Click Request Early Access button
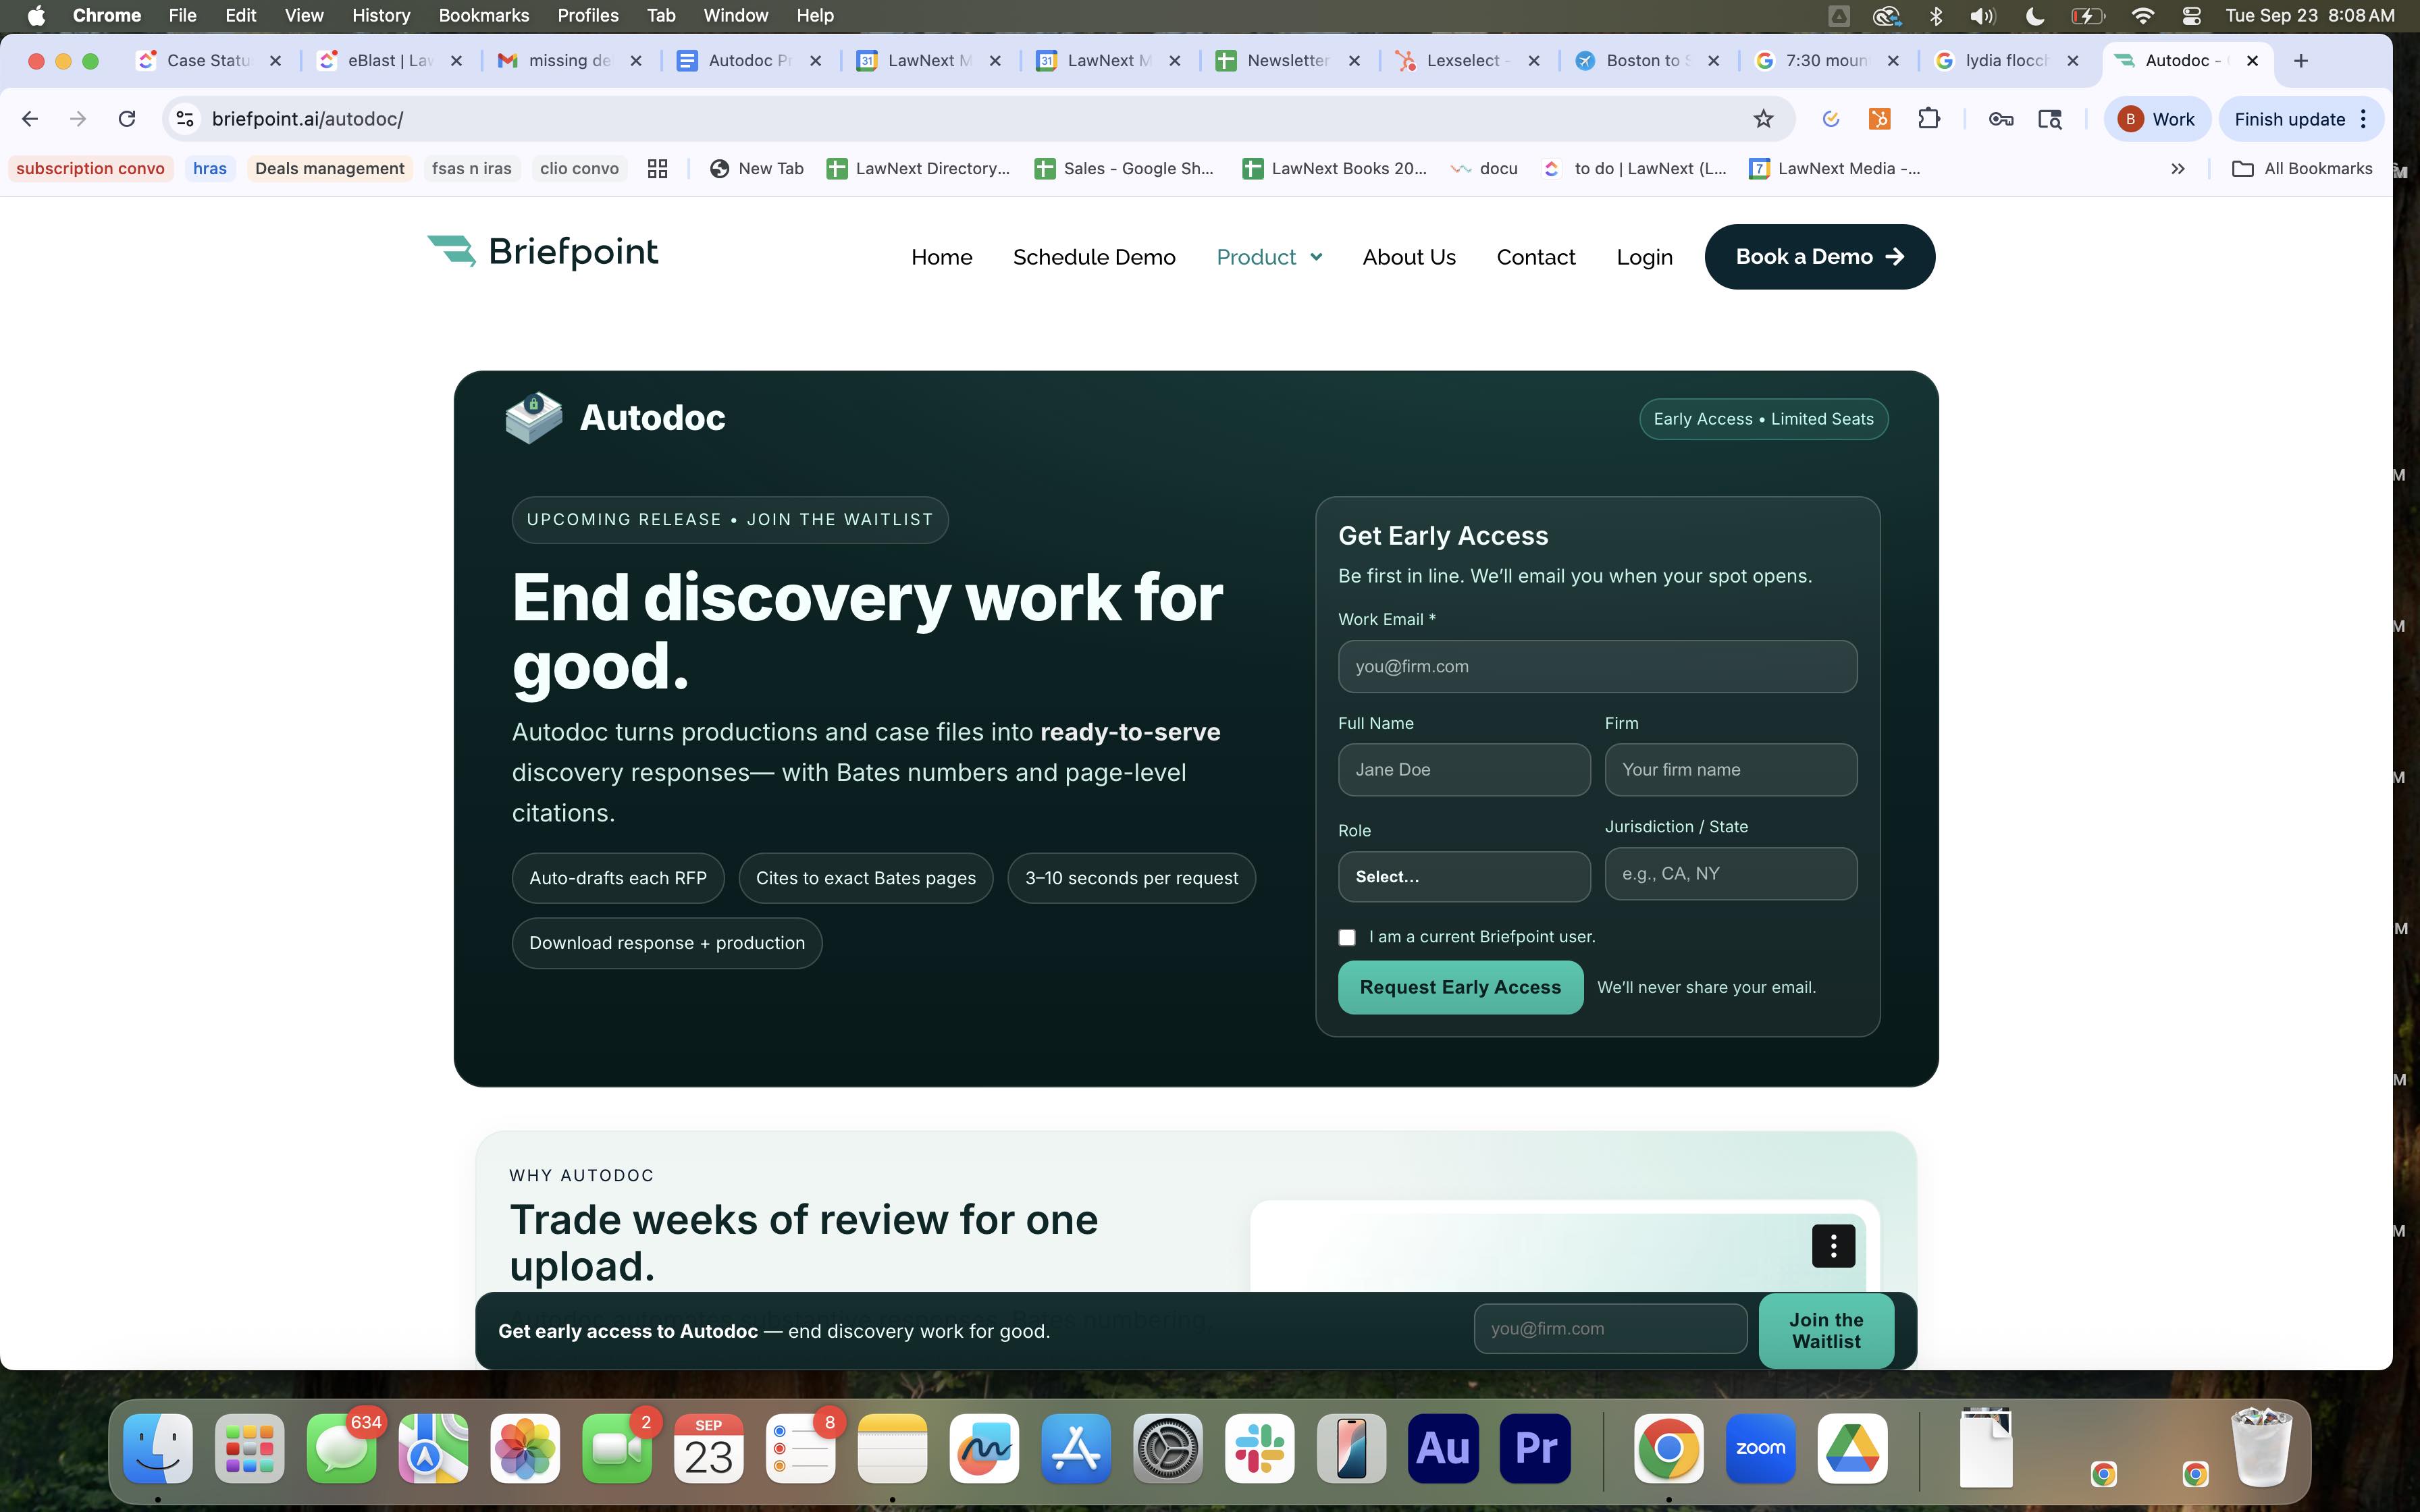This screenshot has width=2420, height=1512. (x=1460, y=987)
